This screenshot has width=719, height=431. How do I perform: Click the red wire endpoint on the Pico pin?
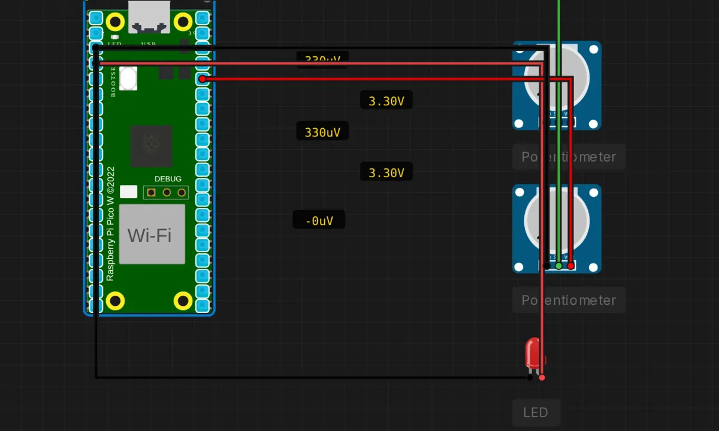(x=203, y=79)
